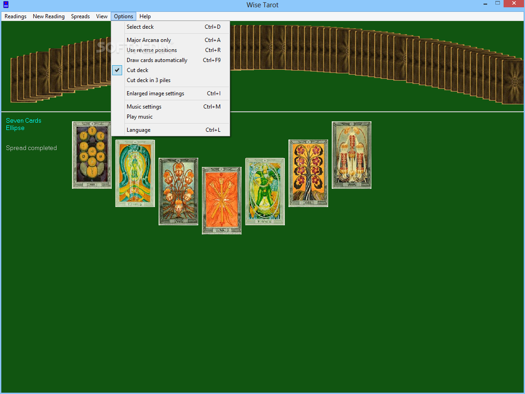Click the Spread completed status text
525x394 pixels.
[x=31, y=148]
